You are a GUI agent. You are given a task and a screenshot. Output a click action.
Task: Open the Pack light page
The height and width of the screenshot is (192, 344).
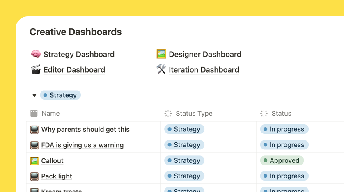click(57, 176)
